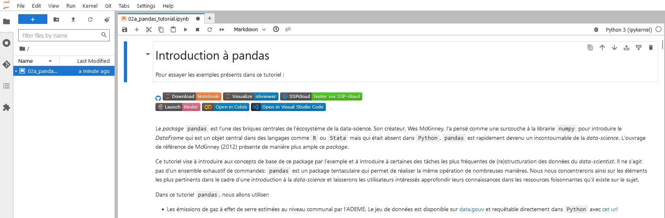Image resolution: width=665 pixels, height=218 pixels.
Task: Open the Git sidebar panel
Action: coord(6,64)
